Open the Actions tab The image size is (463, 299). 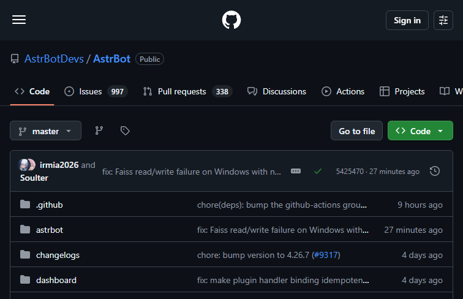click(343, 91)
